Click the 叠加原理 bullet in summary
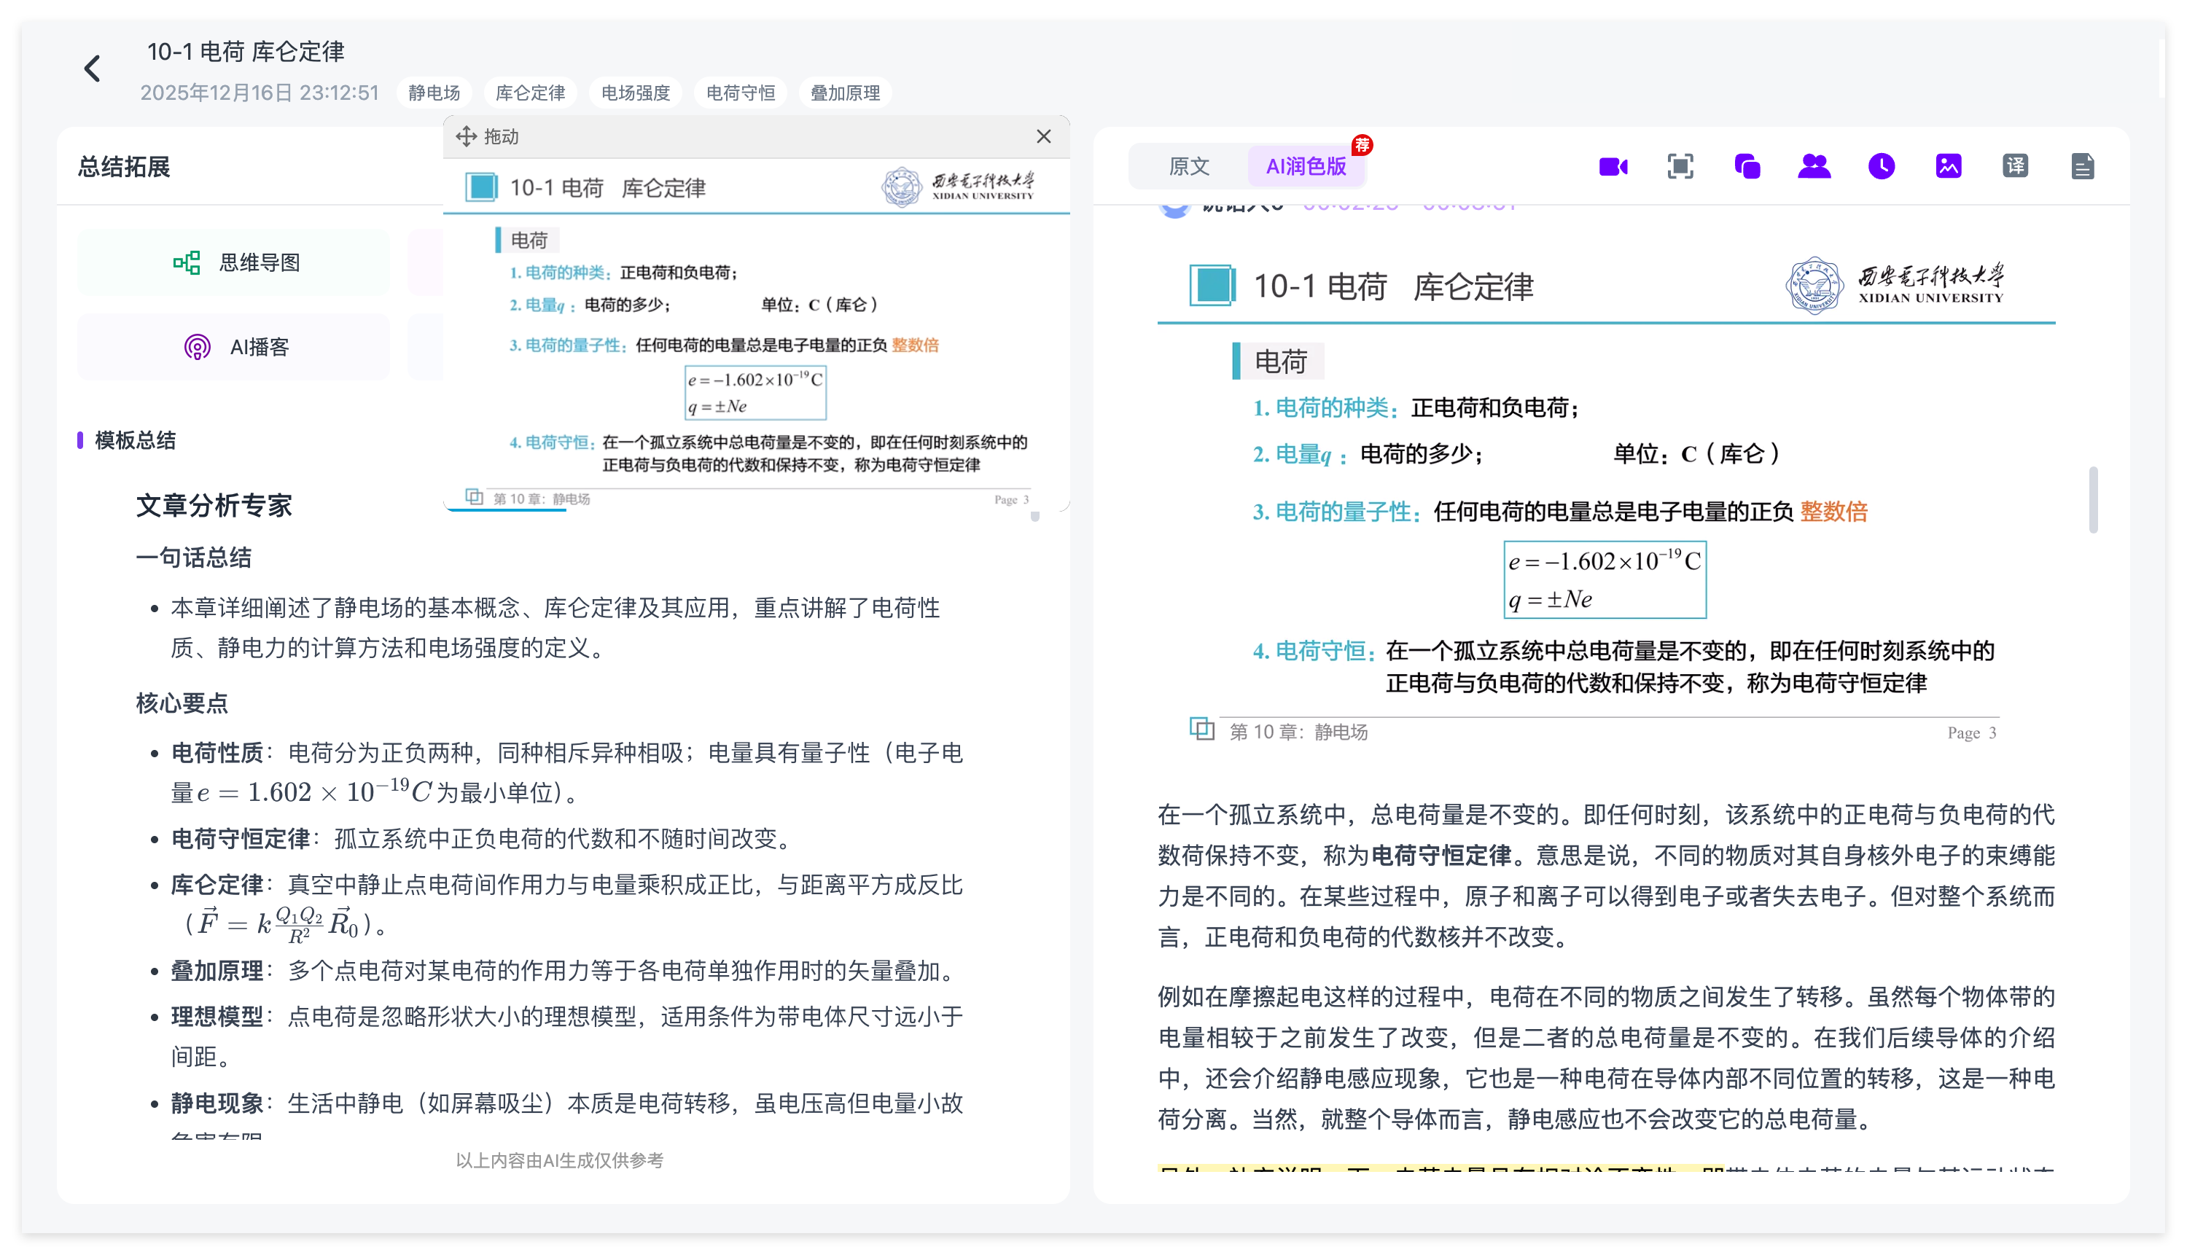This screenshot has height=1255, width=2187. [x=566, y=971]
